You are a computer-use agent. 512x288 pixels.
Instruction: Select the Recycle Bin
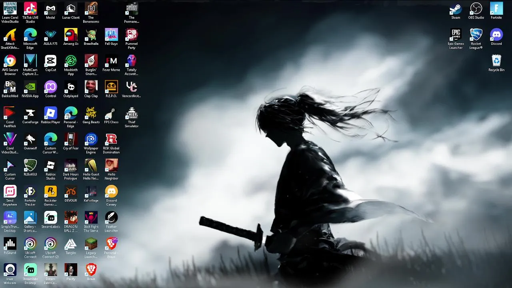[496, 63]
